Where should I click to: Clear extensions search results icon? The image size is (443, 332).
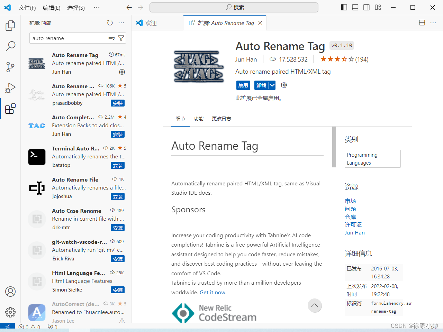pyautogui.click(x=111, y=38)
